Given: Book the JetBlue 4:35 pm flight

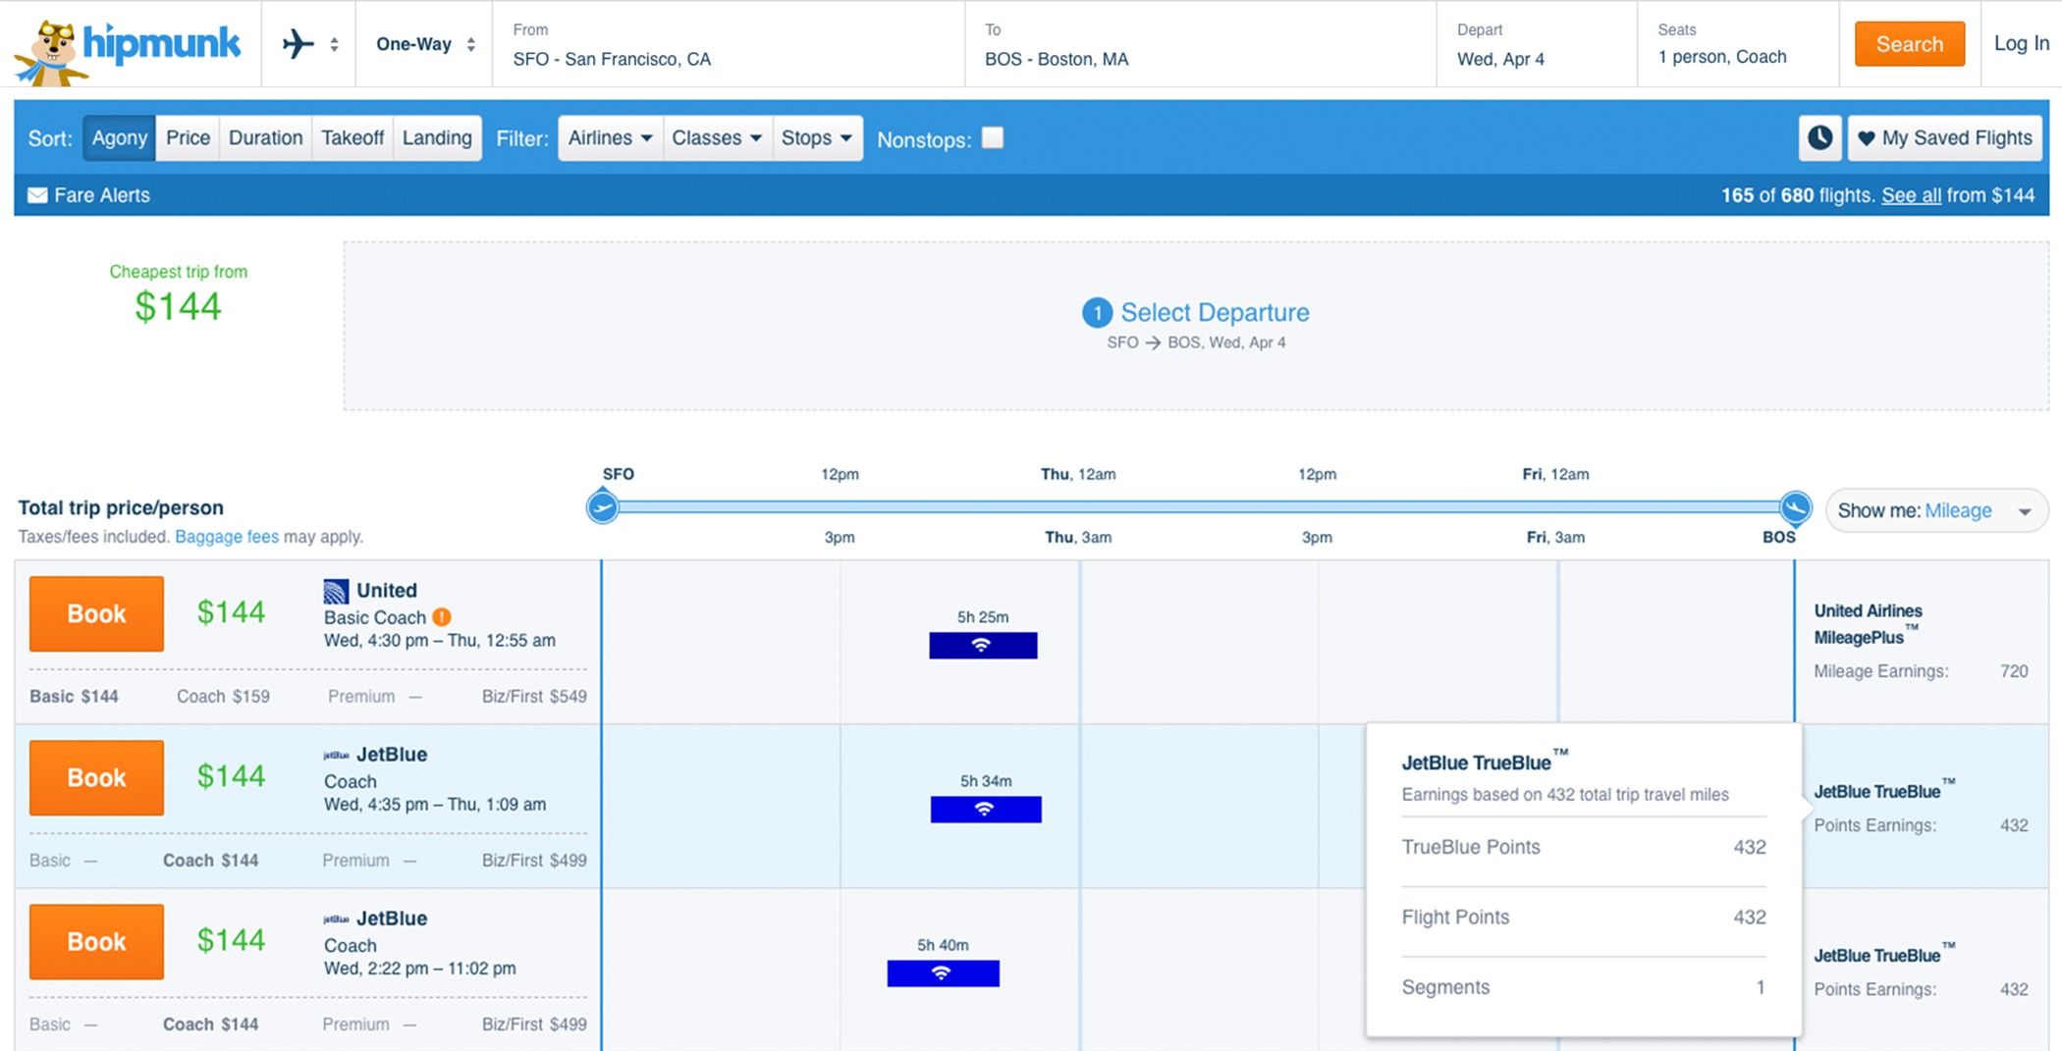Looking at the screenshot, I should [96, 778].
